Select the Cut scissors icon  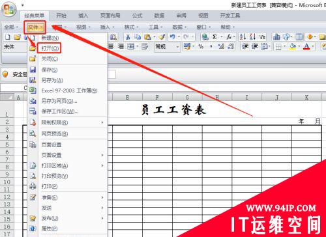click(128, 37)
